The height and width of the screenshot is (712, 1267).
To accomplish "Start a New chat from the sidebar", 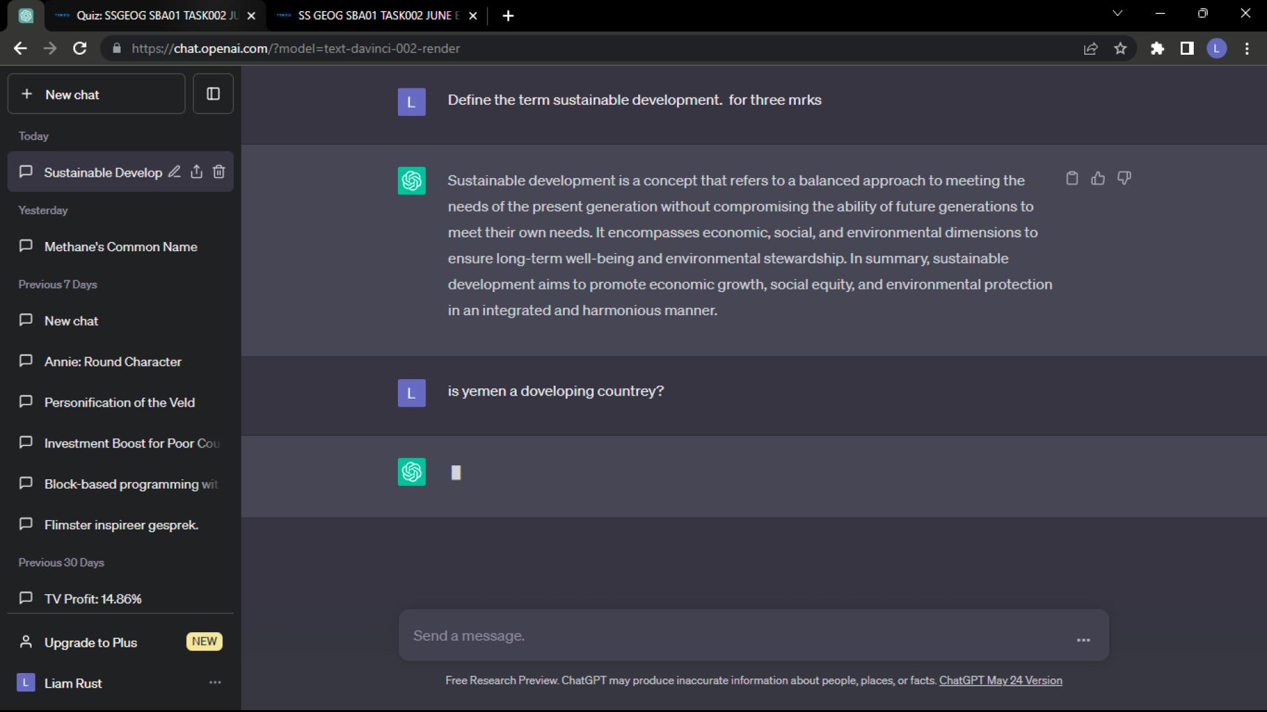I will point(96,94).
